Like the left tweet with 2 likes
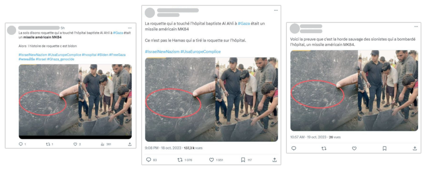Image resolution: width=426 pixels, height=170 pixels. click(x=75, y=144)
